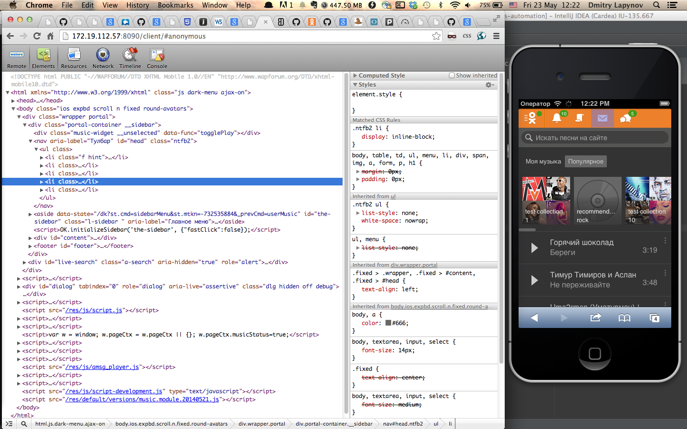This screenshot has height=429, width=687.
Task: Open the Timeline panel
Action: [130, 59]
